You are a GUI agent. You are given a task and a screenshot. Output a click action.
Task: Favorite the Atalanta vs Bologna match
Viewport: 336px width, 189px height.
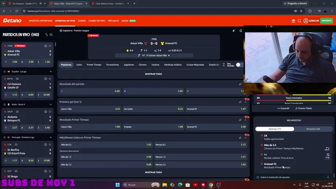pos(50,112)
